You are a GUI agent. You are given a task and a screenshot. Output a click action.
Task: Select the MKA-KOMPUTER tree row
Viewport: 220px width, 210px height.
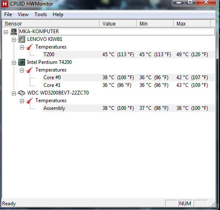[x=117, y=32]
